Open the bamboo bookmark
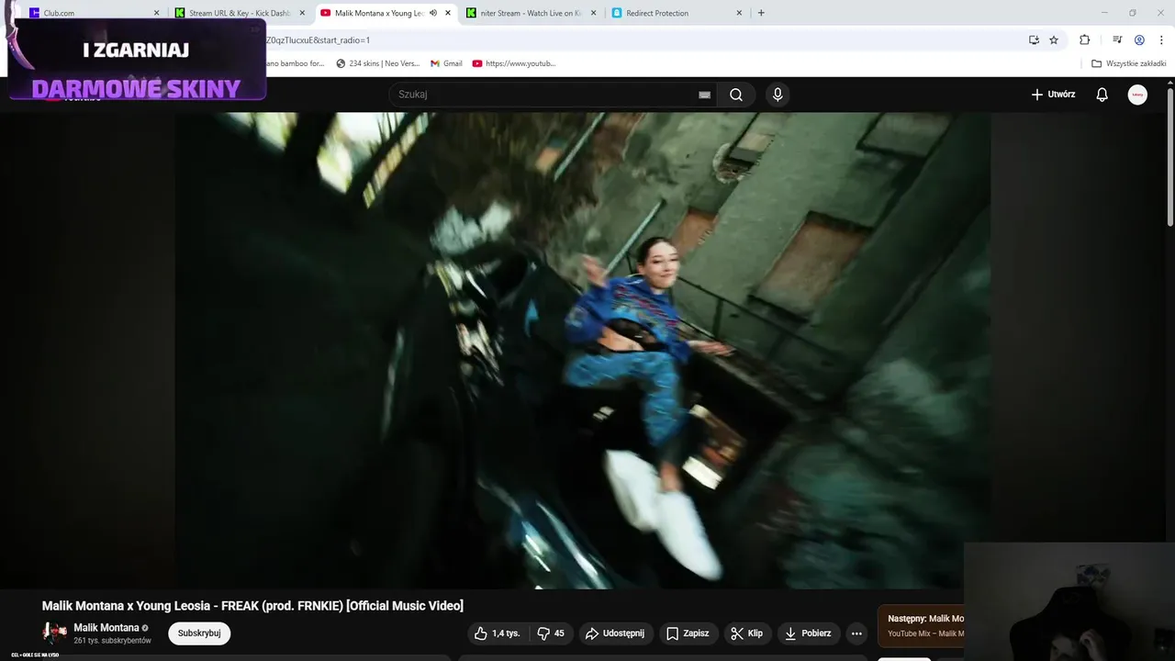The width and height of the screenshot is (1175, 661). (x=295, y=63)
